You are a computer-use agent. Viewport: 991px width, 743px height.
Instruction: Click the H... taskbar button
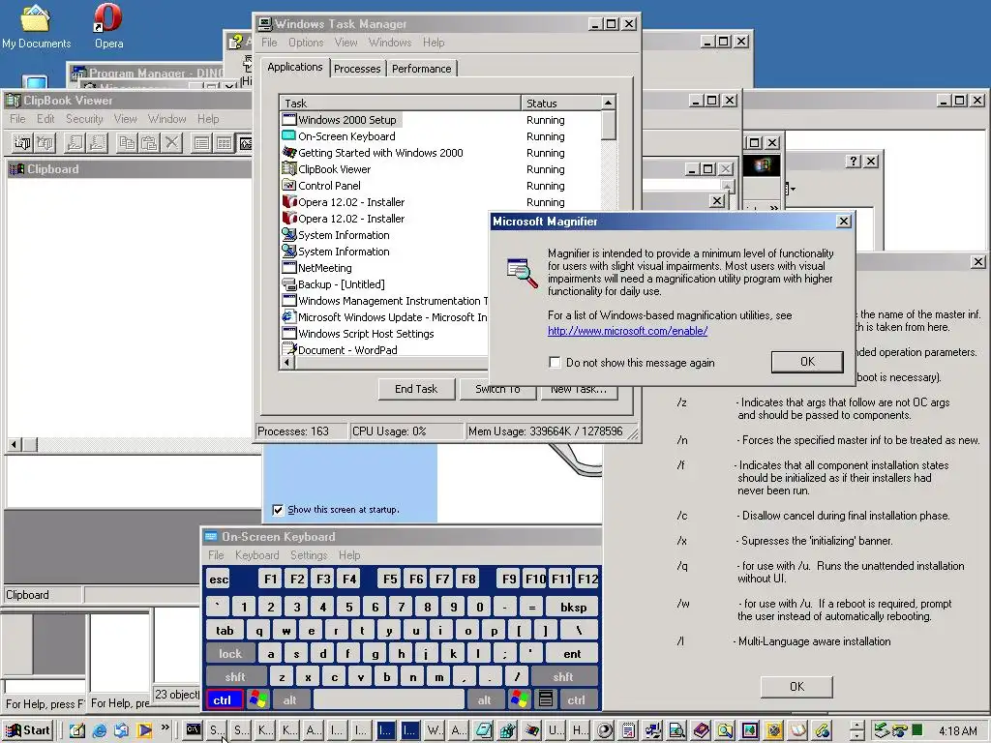[580, 730]
